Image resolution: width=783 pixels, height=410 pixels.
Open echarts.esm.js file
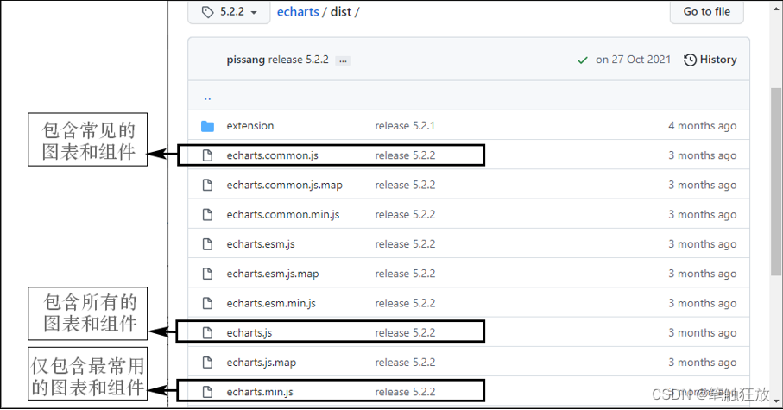point(261,243)
